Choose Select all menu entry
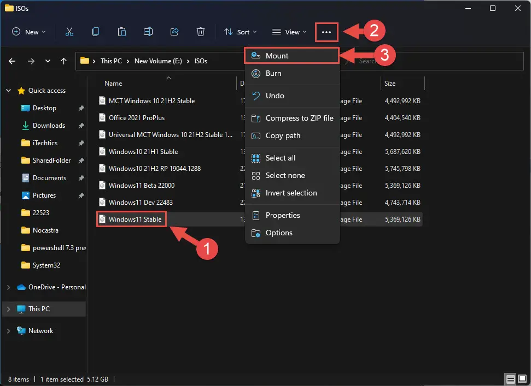 292,158
